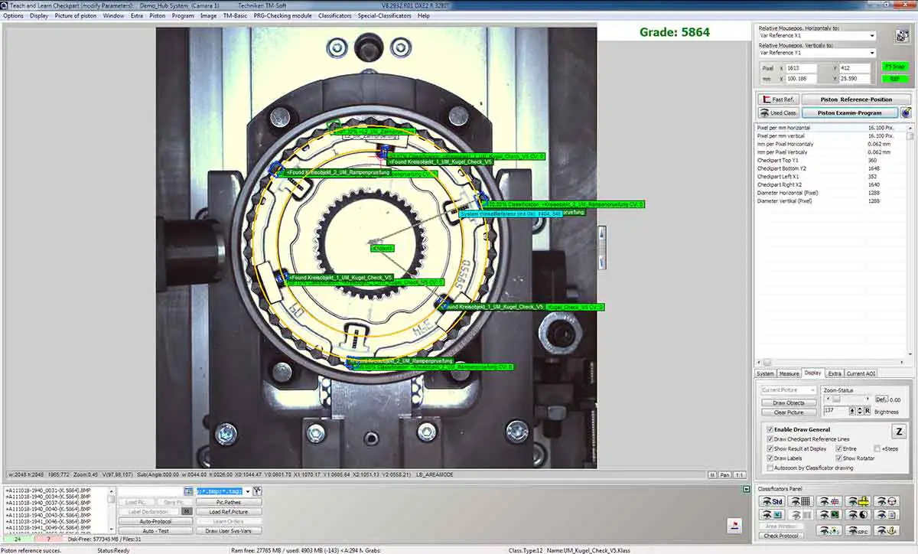Open the yin-yang classificator eye icon
This screenshot has height=554, width=918.
click(x=858, y=515)
